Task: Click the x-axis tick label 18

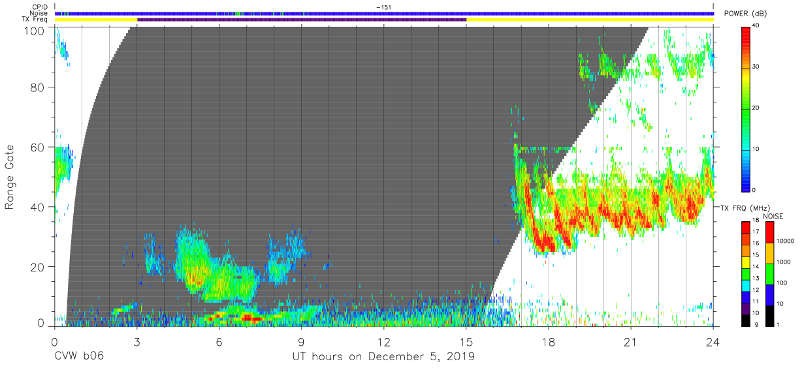Action: pyautogui.click(x=549, y=342)
